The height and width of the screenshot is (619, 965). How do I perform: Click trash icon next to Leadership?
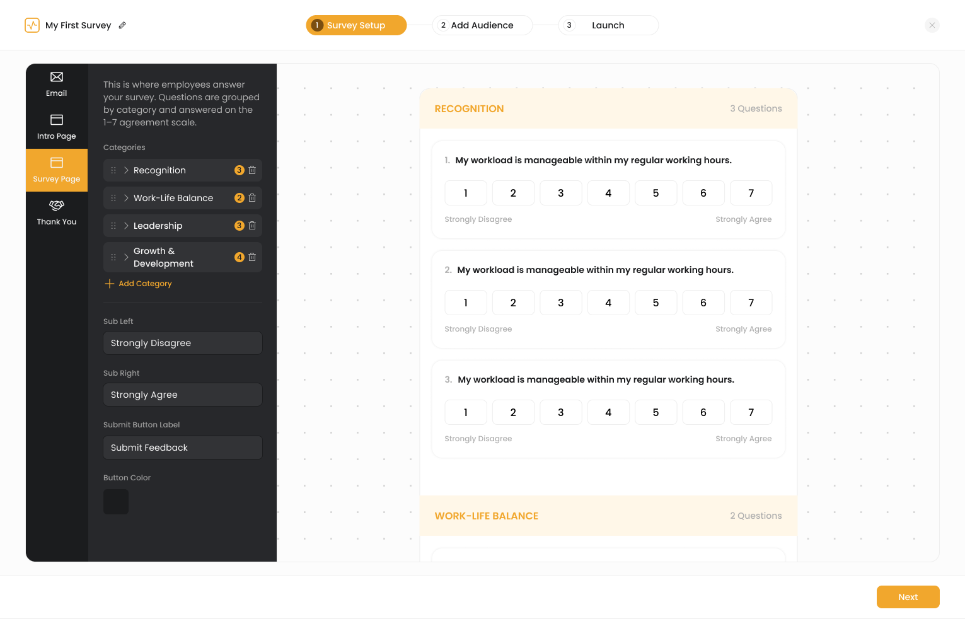tap(252, 226)
